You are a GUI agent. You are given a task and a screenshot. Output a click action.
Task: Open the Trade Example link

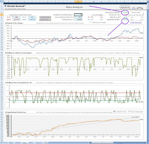coord(136,22)
